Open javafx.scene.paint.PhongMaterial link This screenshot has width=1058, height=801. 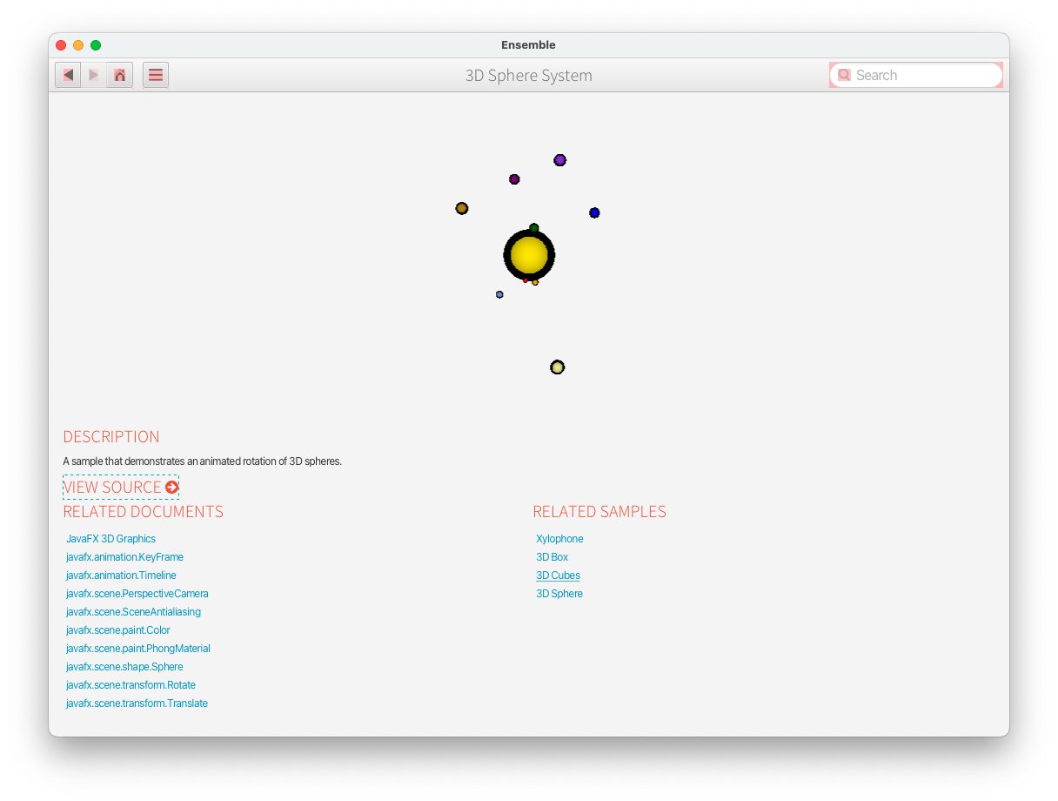137,649
